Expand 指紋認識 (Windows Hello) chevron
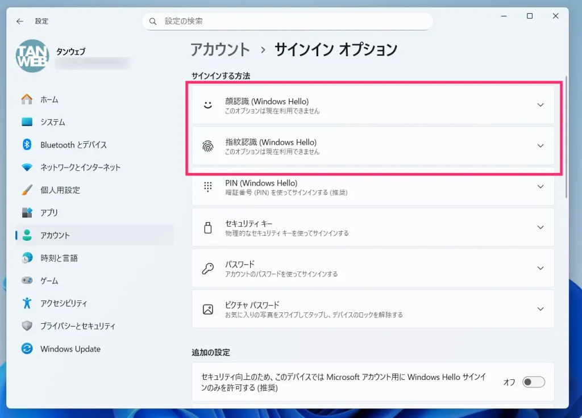Image resolution: width=582 pixels, height=418 pixels. (541, 146)
